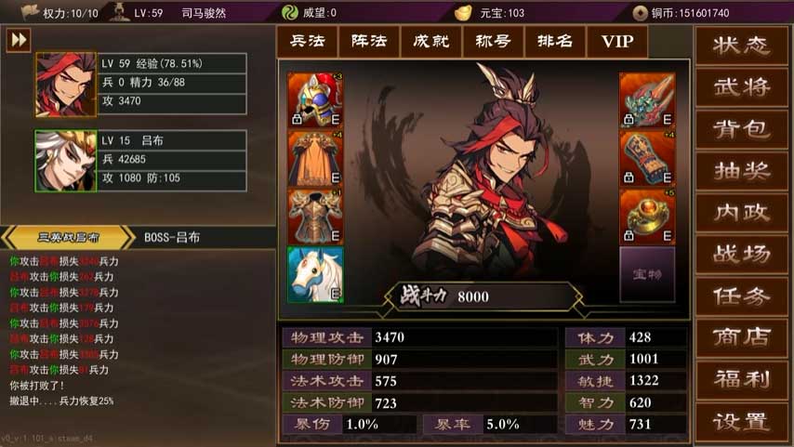Open the chest armor equipment slot

[x=315, y=217]
